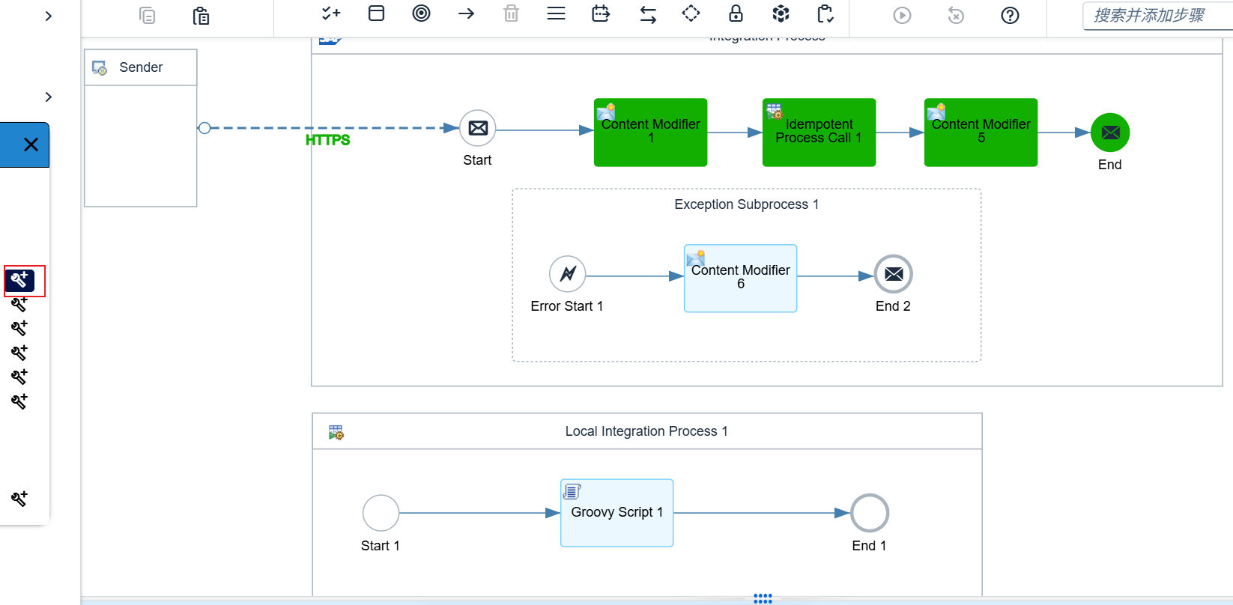The height and width of the screenshot is (605, 1233).
Task: Select the Sender participant header
Action: pyautogui.click(x=141, y=67)
